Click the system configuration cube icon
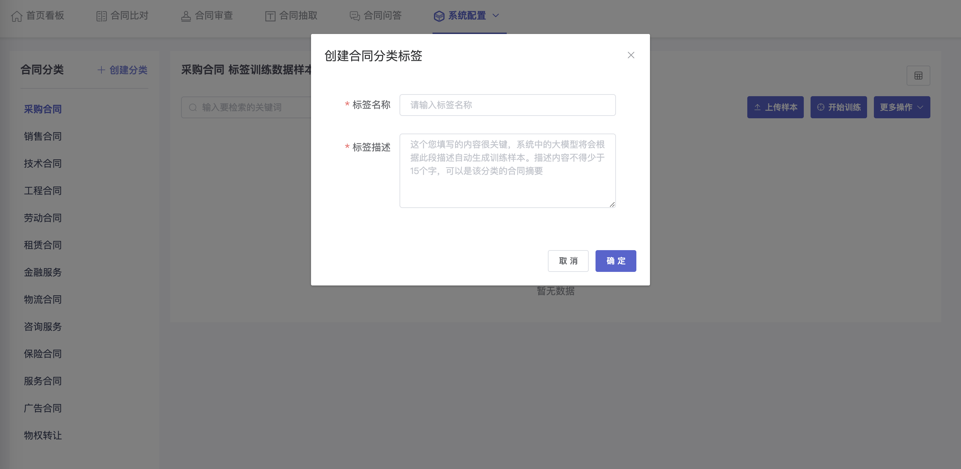The height and width of the screenshot is (469, 961). point(439,16)
